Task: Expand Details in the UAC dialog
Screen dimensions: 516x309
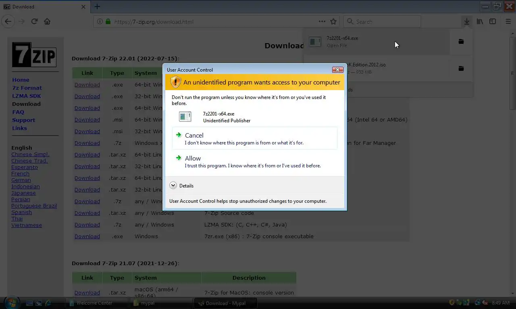Action: pos(181,185)
